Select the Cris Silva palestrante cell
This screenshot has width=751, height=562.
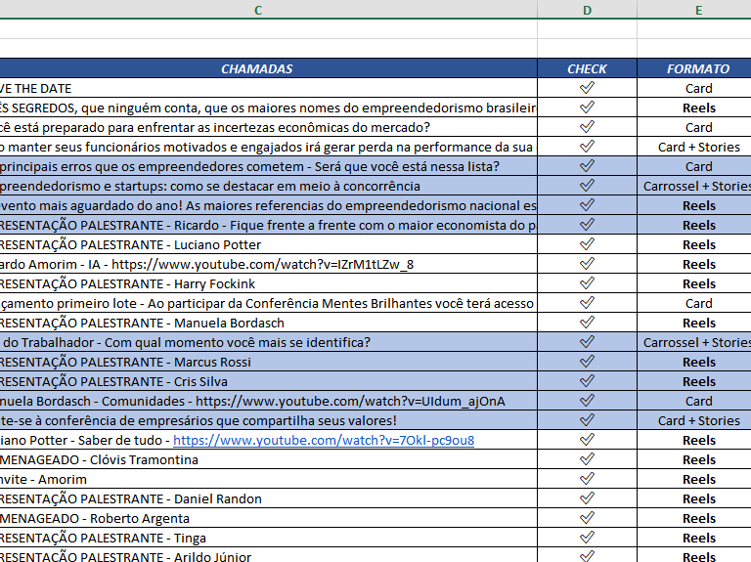pos(268,381)
